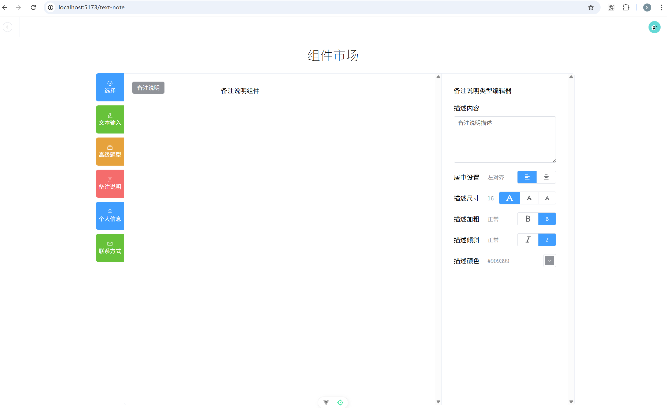Open the 描述颜色 color picker dropdown
This screenshot has width=667, height=408.
point(549,261)
